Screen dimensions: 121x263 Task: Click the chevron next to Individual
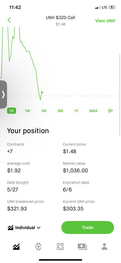[39, 228]
